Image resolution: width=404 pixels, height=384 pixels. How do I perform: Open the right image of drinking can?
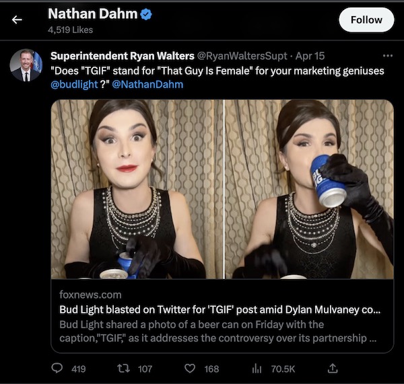[309, 189]
